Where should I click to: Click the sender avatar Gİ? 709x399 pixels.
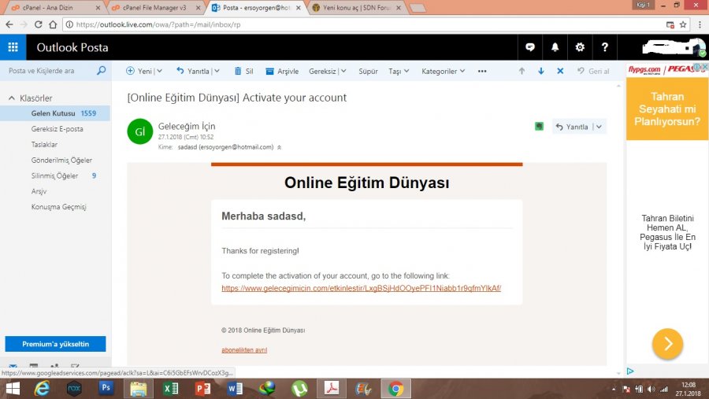pyautogui.click(x=139, y=131)
